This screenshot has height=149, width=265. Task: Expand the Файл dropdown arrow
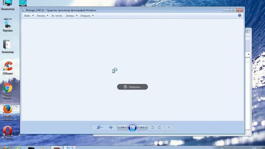pos(33,16)
